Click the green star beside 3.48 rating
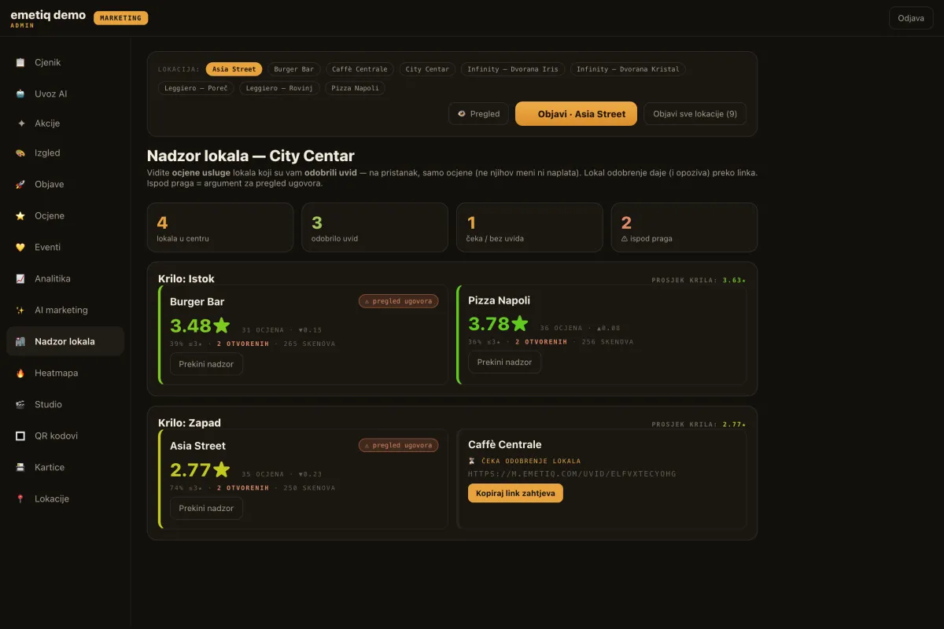Viewport: 944px width, 629px height. pyautogui.click(x=221, y=325)
